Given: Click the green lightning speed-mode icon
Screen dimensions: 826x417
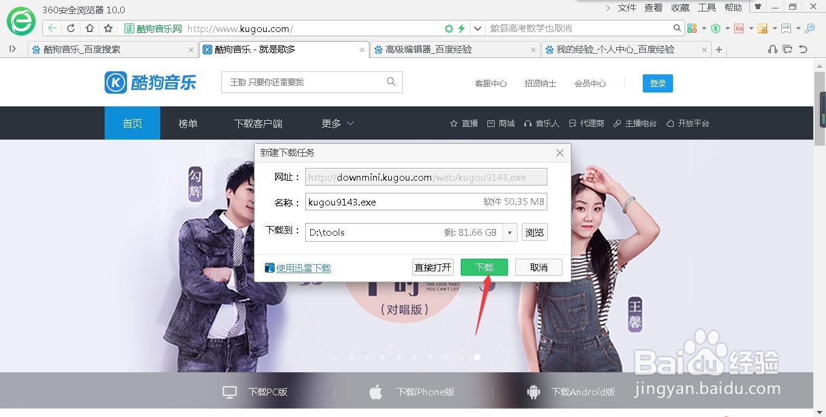Looking at the screenshot, I should tap(461, 28).
